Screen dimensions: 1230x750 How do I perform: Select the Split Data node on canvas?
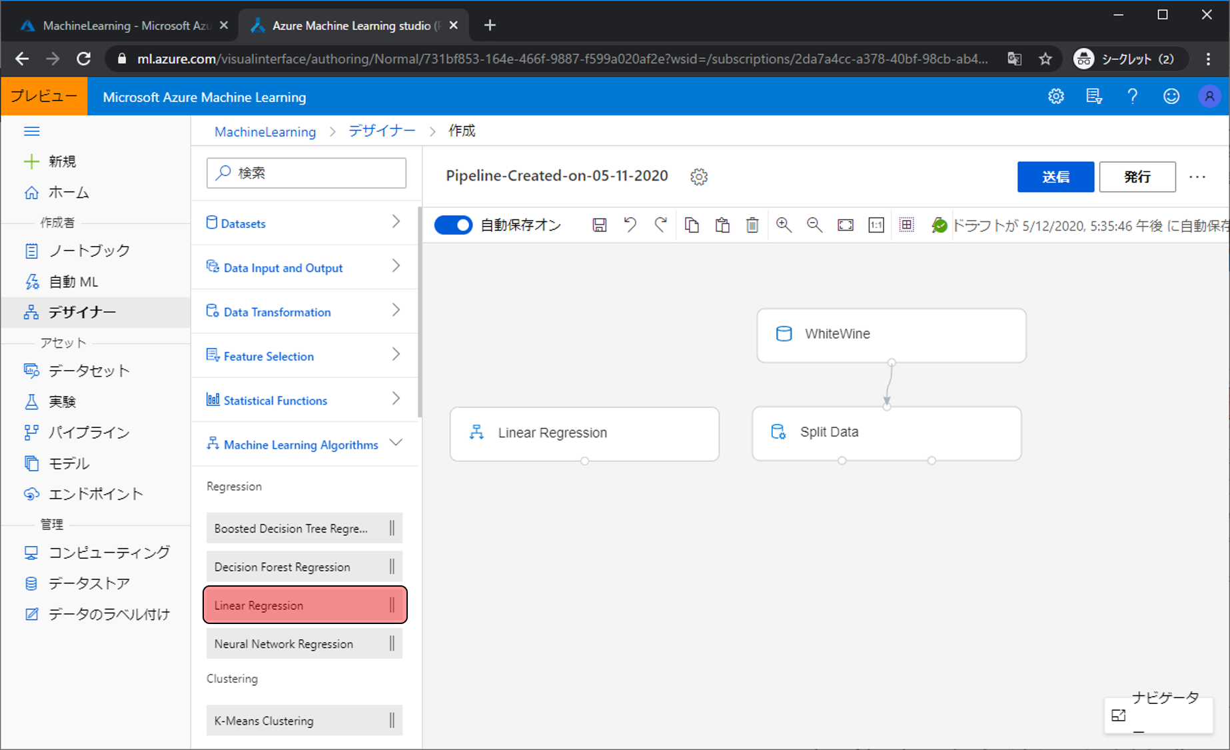[886, 433]
